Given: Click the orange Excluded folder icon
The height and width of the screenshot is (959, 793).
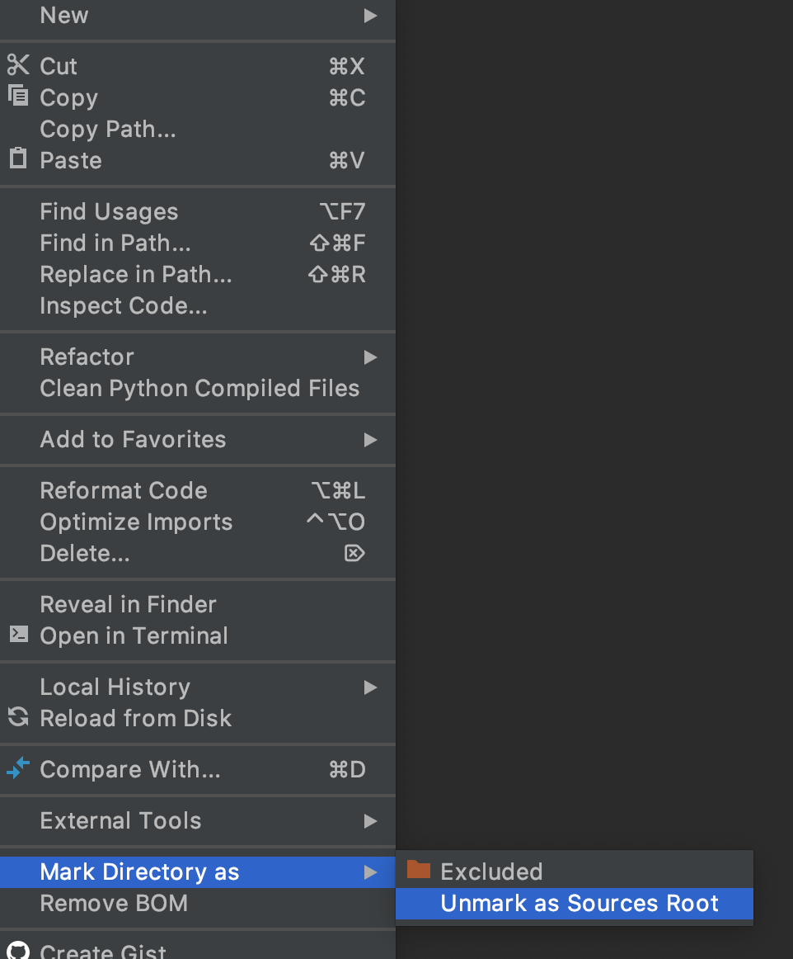Looking at the screenshot, I should (419, 870).
